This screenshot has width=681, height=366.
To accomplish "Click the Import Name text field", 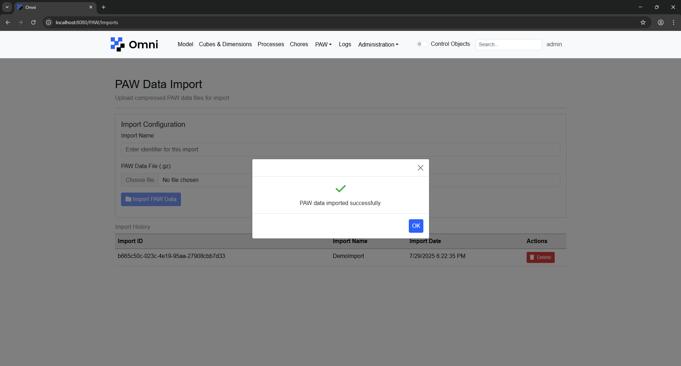I will (x=340, y=150).
